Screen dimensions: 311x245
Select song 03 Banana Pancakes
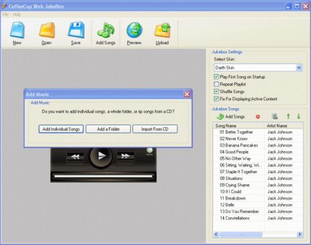pyautogui.click(x=239, y=146)
